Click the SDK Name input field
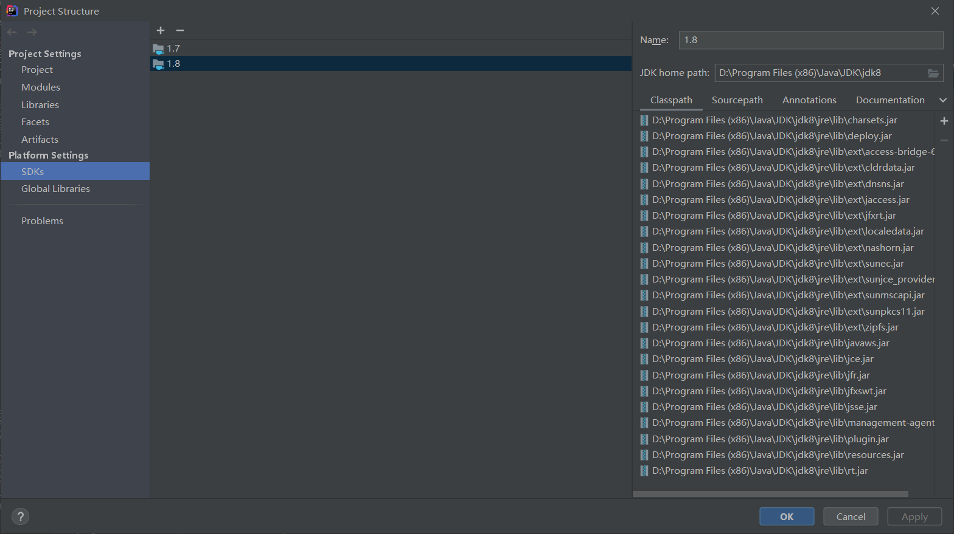This screenshot has height=534, width=954. [811, 40]
